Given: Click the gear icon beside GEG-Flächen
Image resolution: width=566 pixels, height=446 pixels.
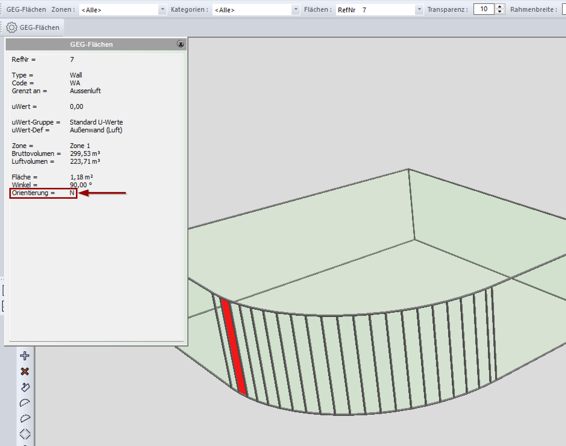Looking at the screenshot, I should [11, 27].
